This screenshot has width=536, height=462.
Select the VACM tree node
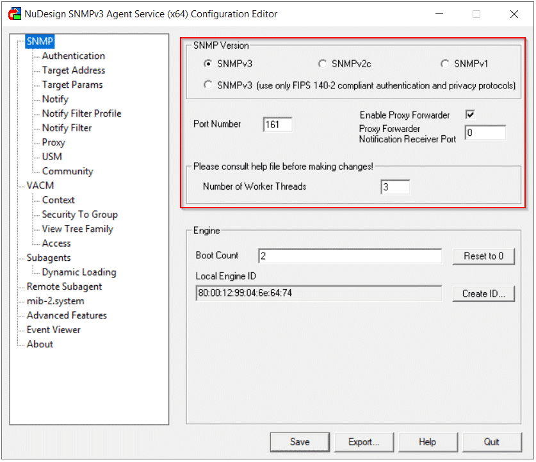(40, 185)
